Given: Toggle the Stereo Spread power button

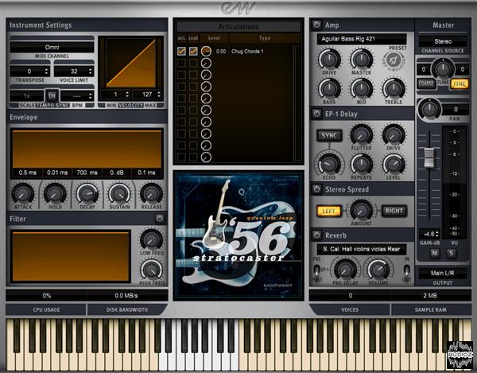Looking at the screenshot, I should [x=316, y=189].
